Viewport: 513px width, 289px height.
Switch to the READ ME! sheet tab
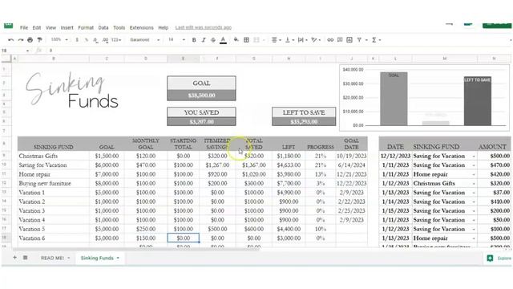click(x=52, y=258)
